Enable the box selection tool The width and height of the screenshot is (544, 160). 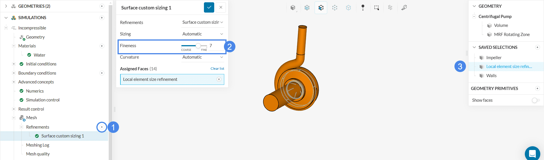click(x=377, y=8)
